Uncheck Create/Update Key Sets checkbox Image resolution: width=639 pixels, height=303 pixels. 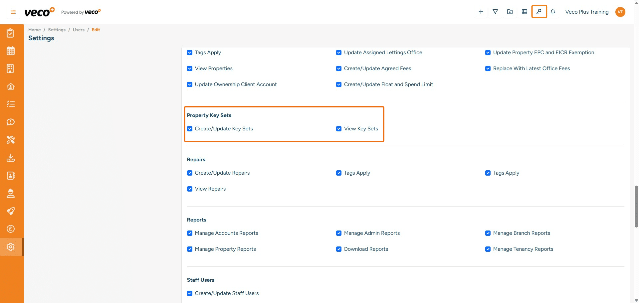pyautogui.click(x=190, y=129)
